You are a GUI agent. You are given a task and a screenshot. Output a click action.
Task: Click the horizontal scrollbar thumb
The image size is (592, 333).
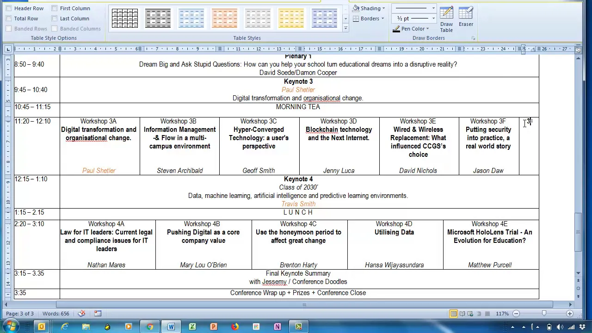click(304, 304)
